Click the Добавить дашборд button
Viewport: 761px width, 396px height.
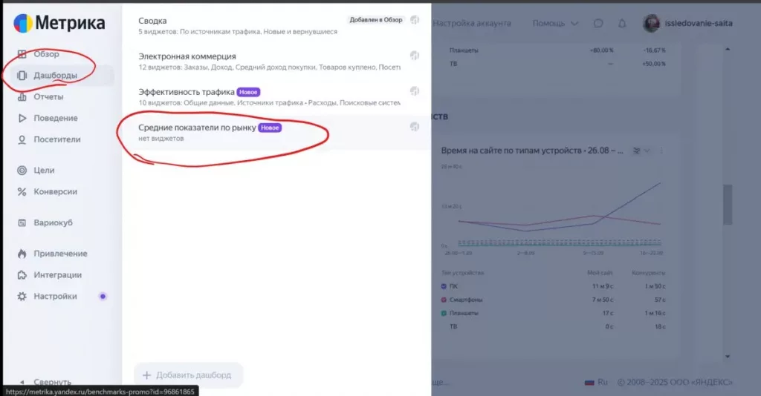click(188, 375)
